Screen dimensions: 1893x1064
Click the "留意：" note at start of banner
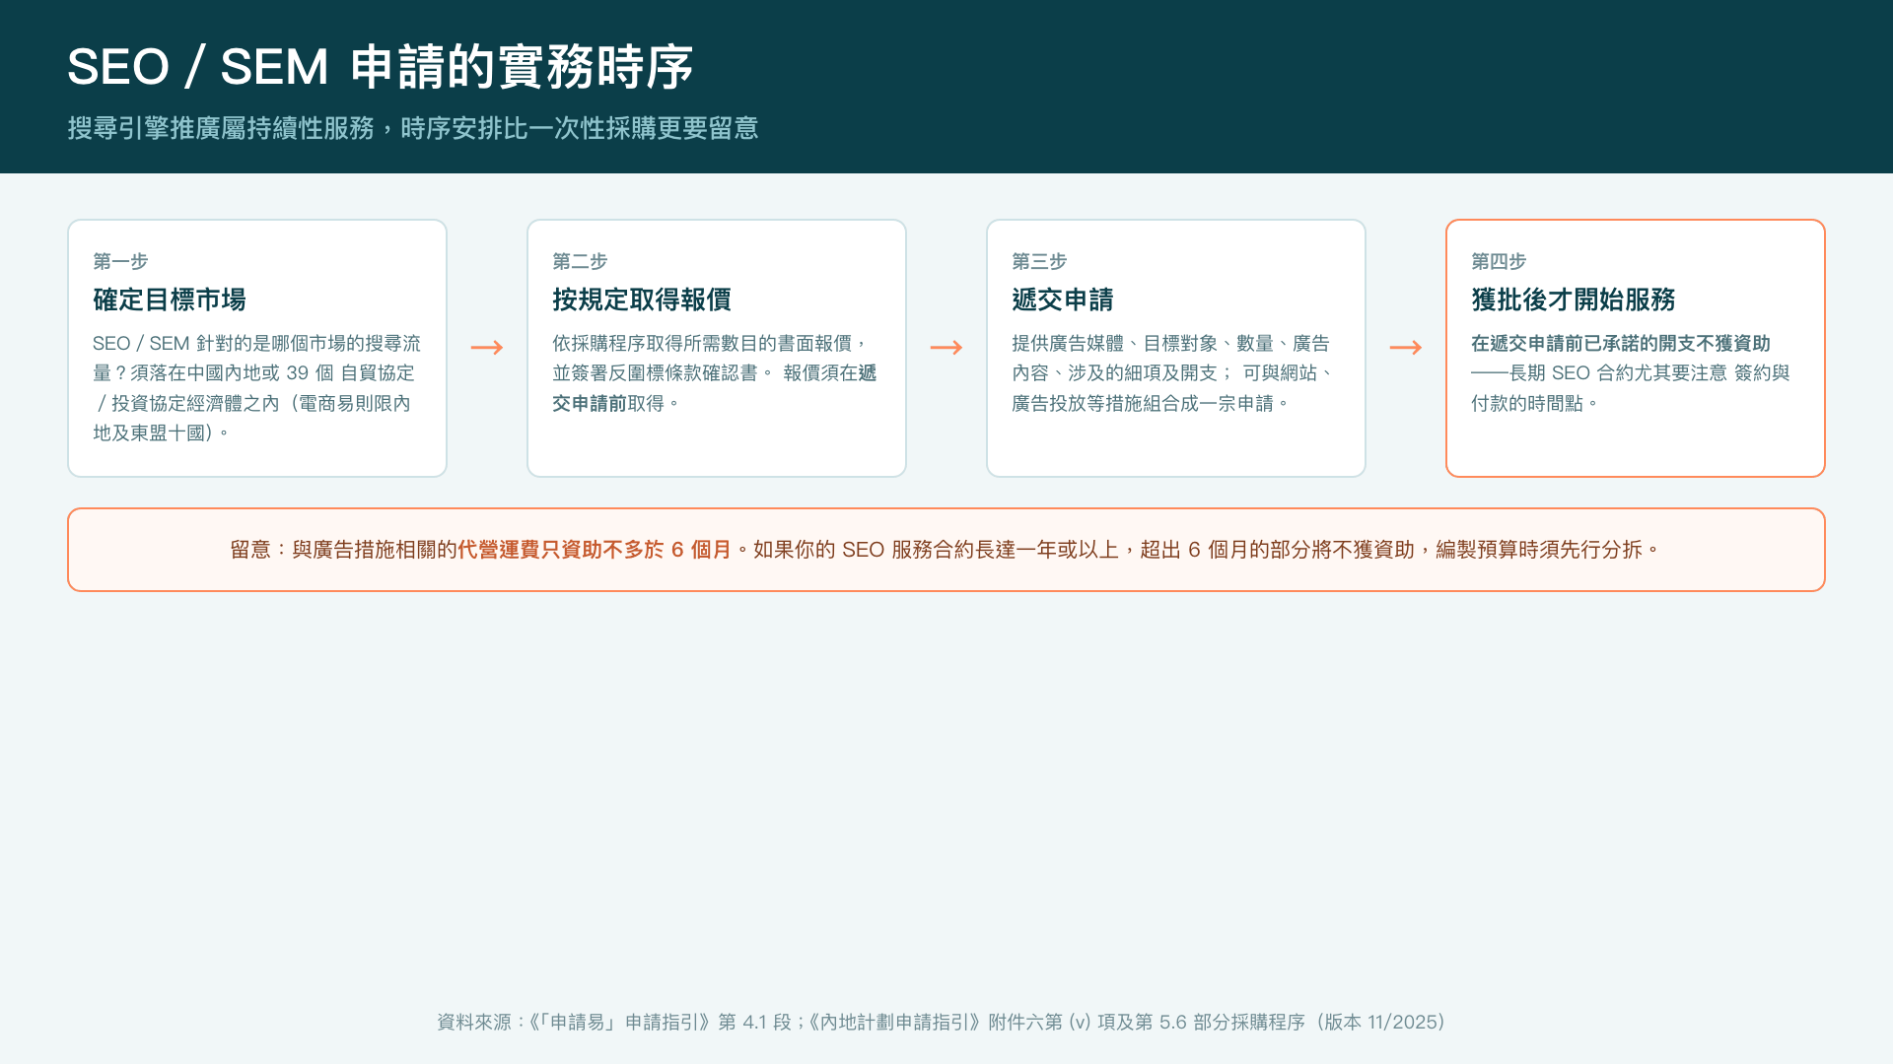(x=260, y=550)
